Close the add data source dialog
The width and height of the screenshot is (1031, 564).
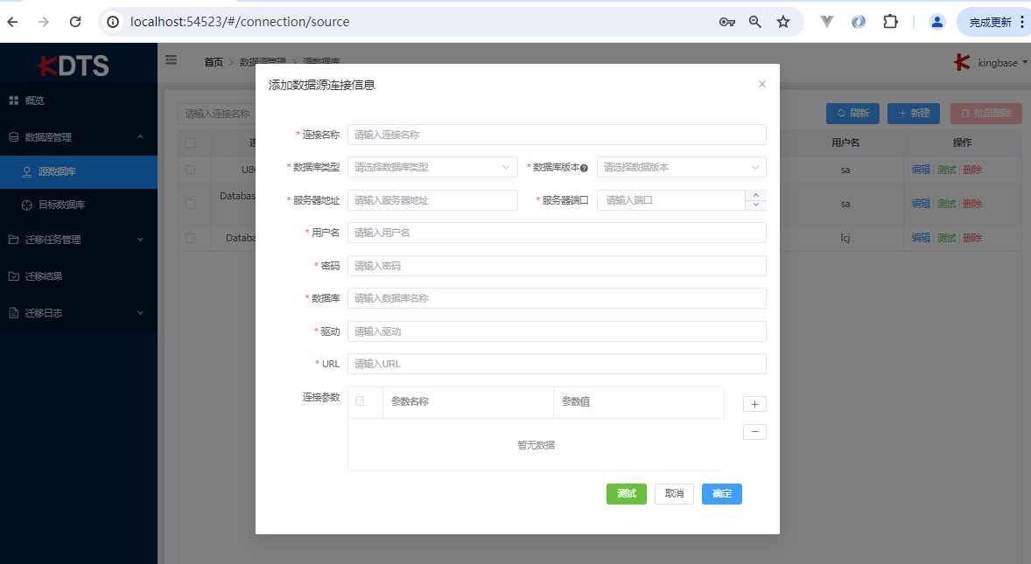[x=761, y=85]
